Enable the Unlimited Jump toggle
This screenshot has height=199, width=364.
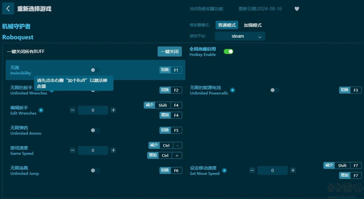(x=95, y=170)
